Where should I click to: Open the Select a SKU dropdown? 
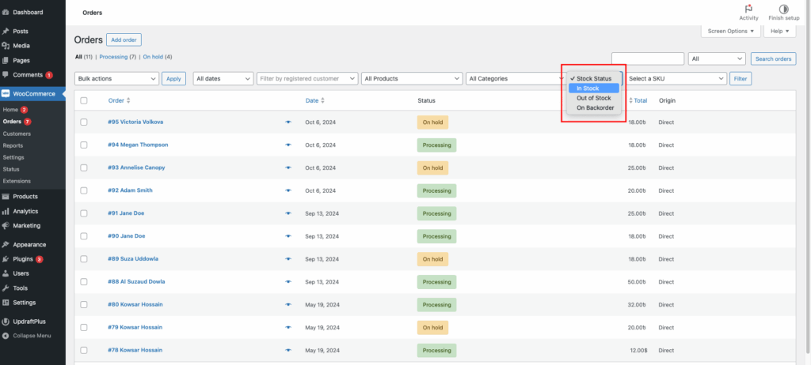(676, 78)
